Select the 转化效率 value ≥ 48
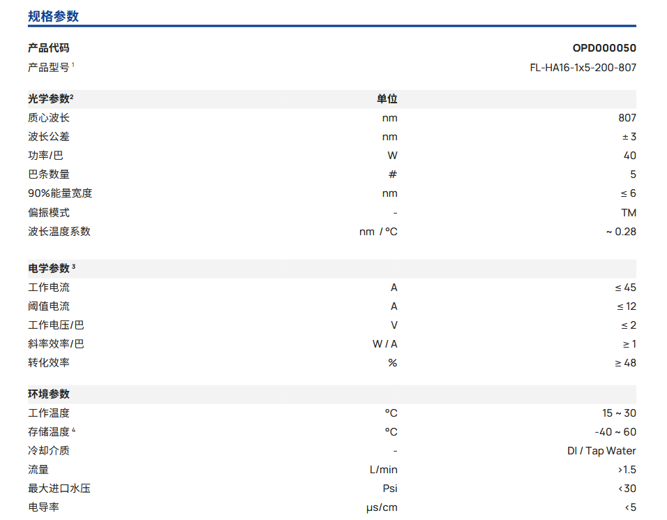667x520 pixels. [x=625, y=363]
